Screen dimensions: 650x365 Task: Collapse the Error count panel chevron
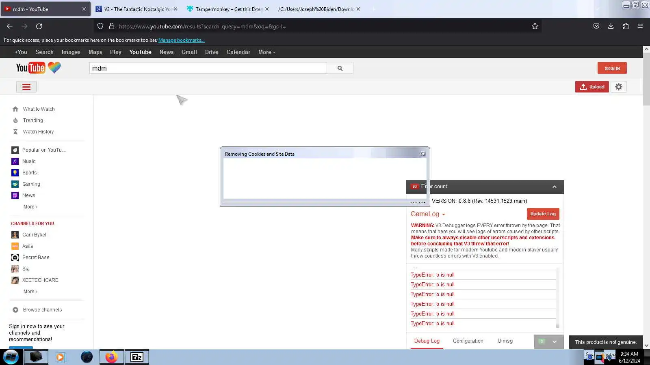coord(555,187)
